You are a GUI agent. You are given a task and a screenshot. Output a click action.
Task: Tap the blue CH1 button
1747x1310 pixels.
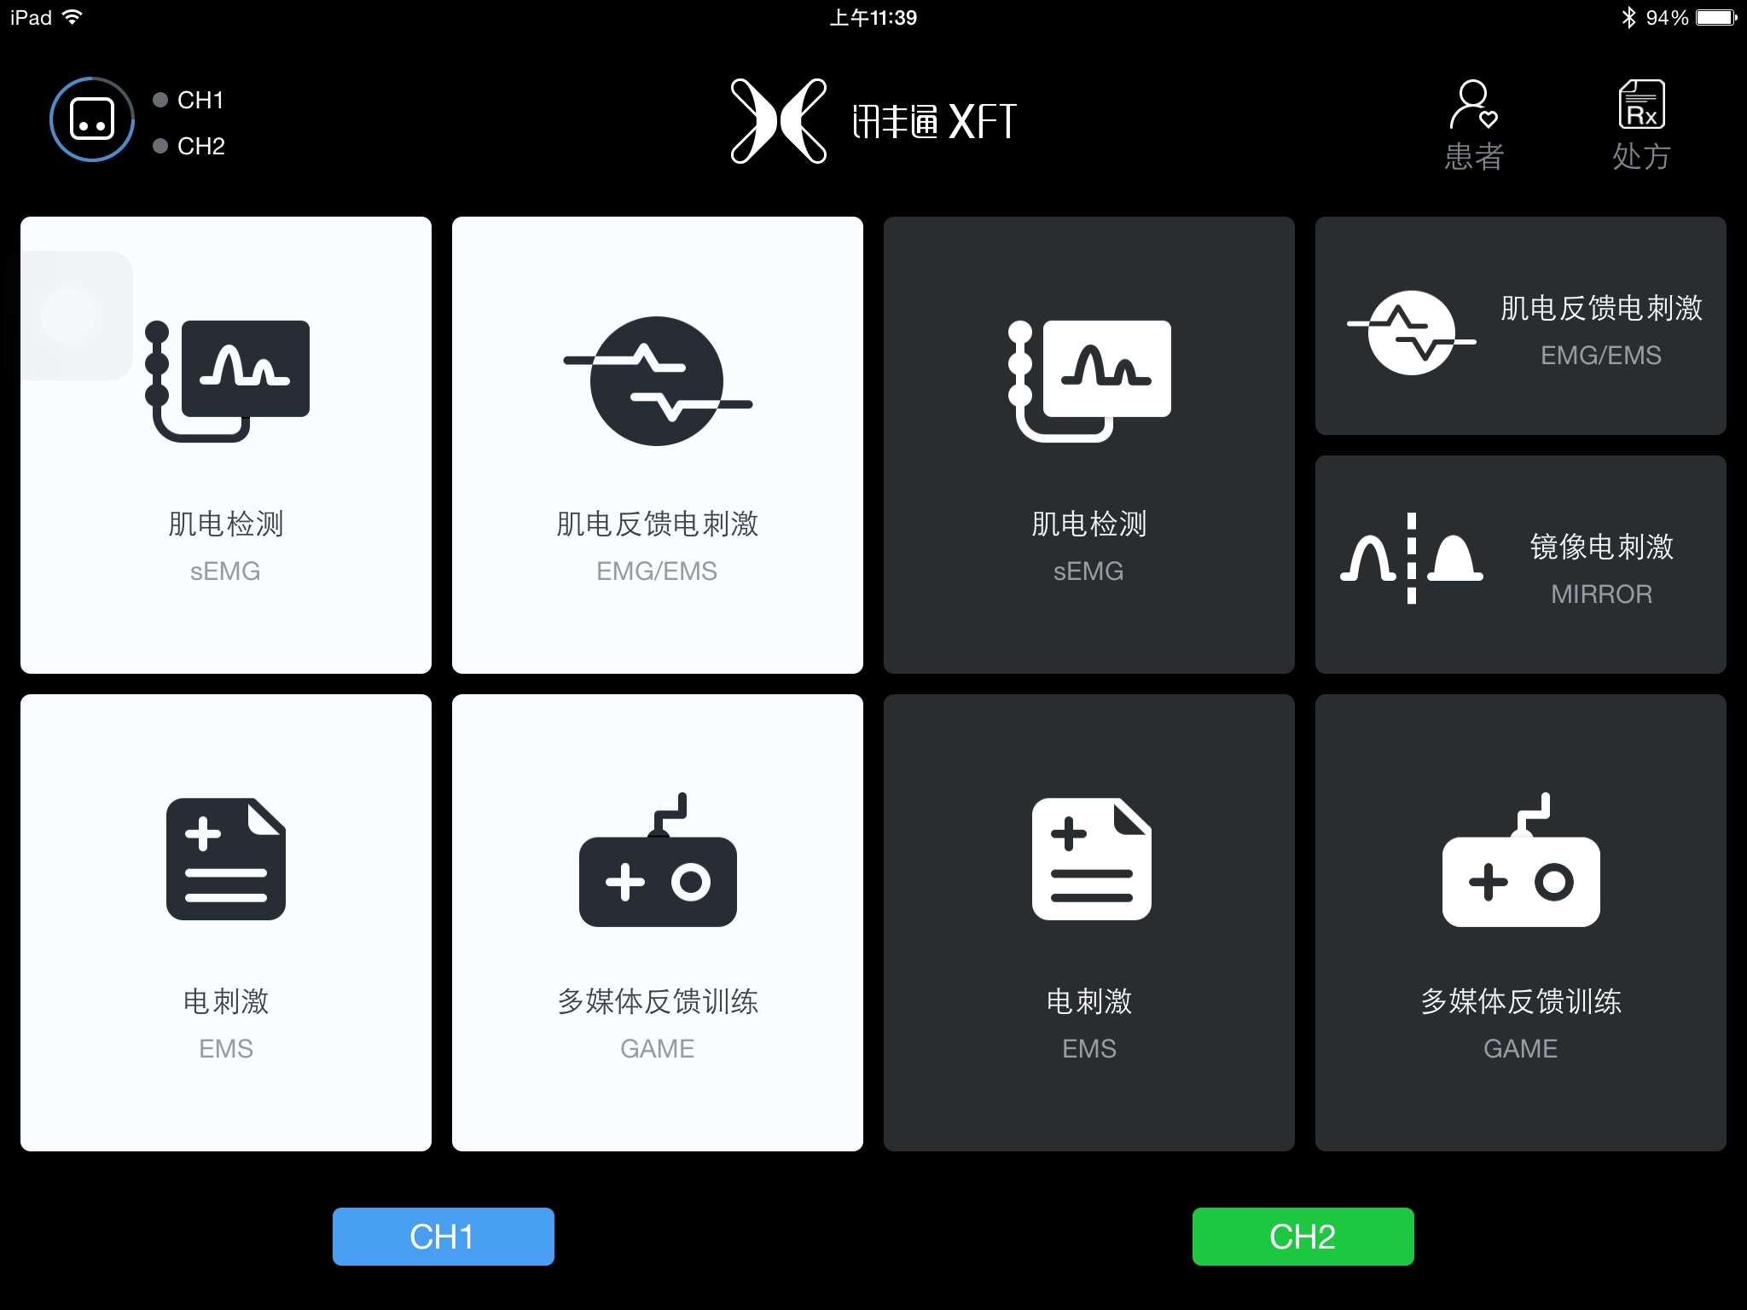[444, 1237]
